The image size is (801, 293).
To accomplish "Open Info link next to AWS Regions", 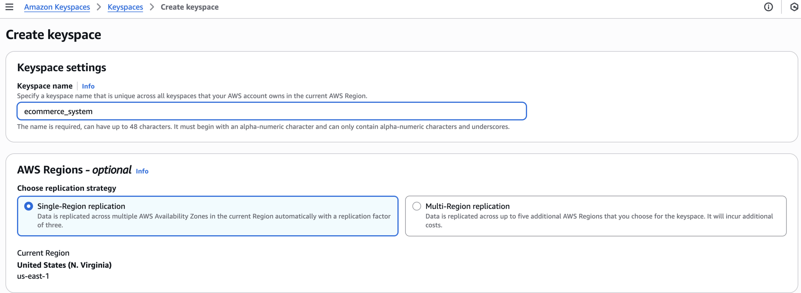I will [142, 171].
